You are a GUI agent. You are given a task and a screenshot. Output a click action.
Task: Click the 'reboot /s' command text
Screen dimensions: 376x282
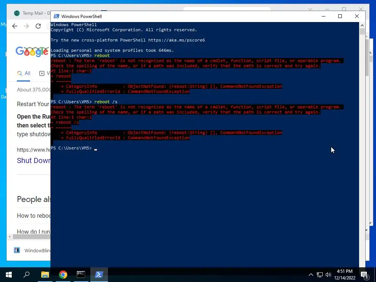[106, 102]
